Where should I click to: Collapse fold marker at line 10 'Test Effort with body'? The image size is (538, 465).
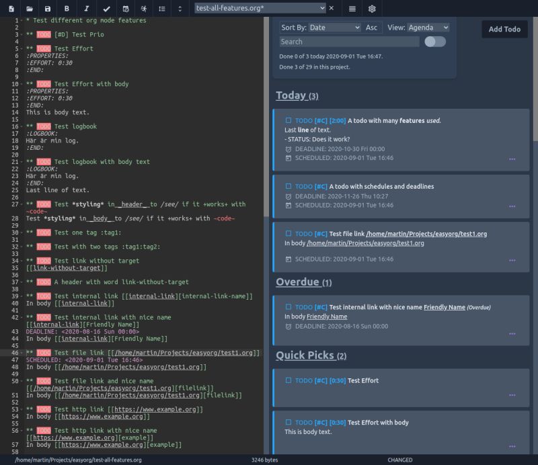point(22,84)
